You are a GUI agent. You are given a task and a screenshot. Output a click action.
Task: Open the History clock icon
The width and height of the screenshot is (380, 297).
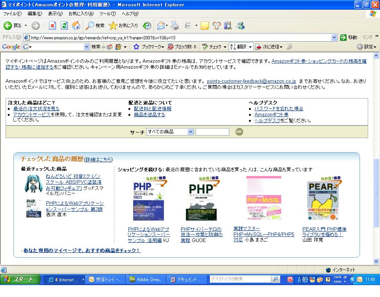pyautogui.click(x=147, y=26)
